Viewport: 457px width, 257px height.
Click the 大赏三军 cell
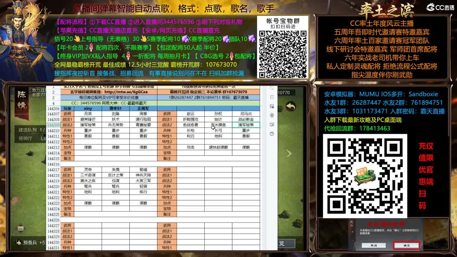143,181
